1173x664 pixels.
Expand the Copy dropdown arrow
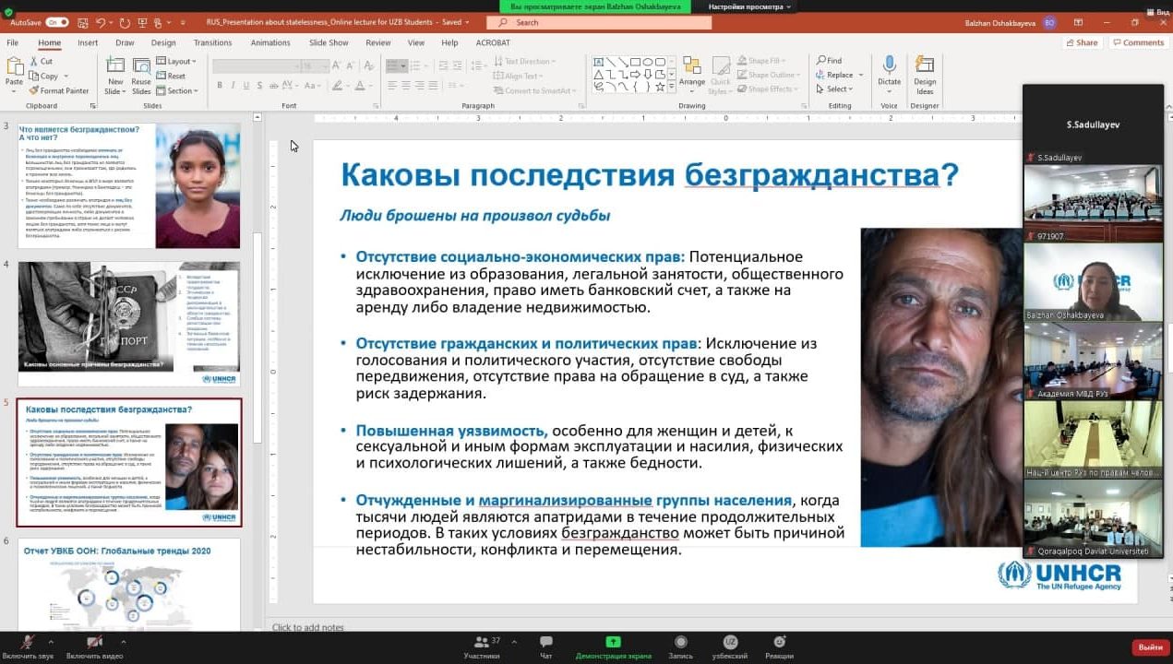[x=65, y=77]
